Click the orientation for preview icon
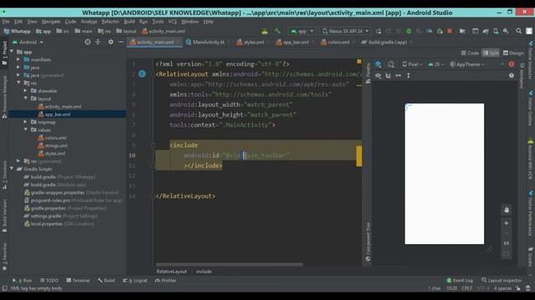The width and height of the screenshot is (535, 300). (x=391, y=64)
